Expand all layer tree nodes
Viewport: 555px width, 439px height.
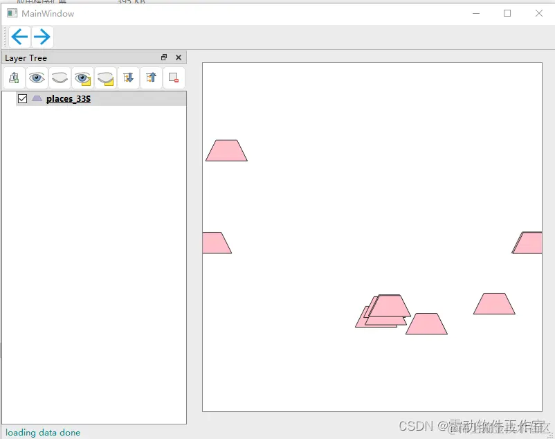(128, 78)
